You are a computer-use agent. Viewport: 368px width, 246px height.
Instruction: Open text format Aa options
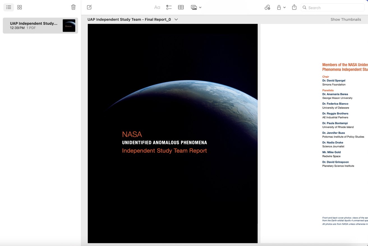coord(157,8)
